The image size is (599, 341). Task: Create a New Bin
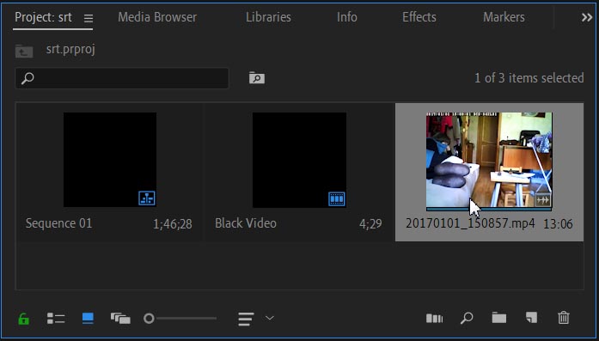click(x=499, y=318)
